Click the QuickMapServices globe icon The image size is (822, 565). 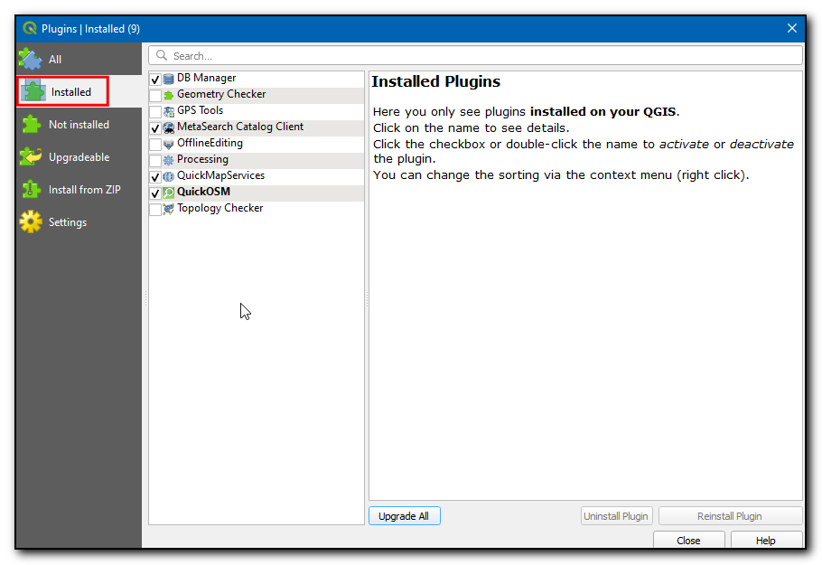pos(169,176)
